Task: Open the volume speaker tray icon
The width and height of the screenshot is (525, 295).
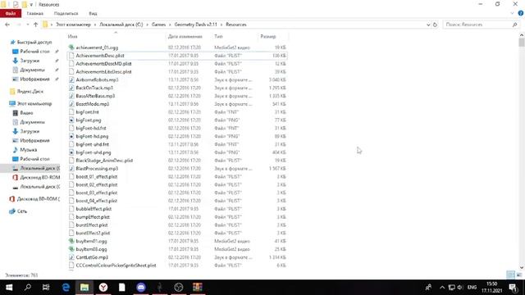Action: (x=460, y=288)
